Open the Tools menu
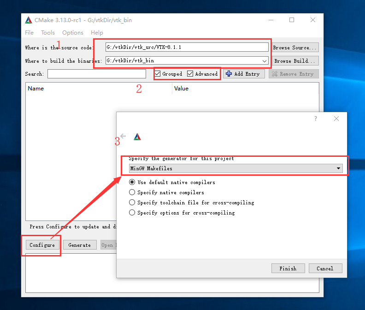This screenshot has height=310, width=365. (x=48, y=33)
